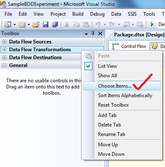Select Sort Items Alphabetically
The height and width of the screenshot is (167, 165).
tap(122, 95)
